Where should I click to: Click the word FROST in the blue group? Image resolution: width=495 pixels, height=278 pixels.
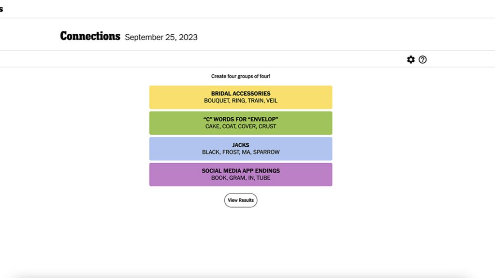pos(231,152)
